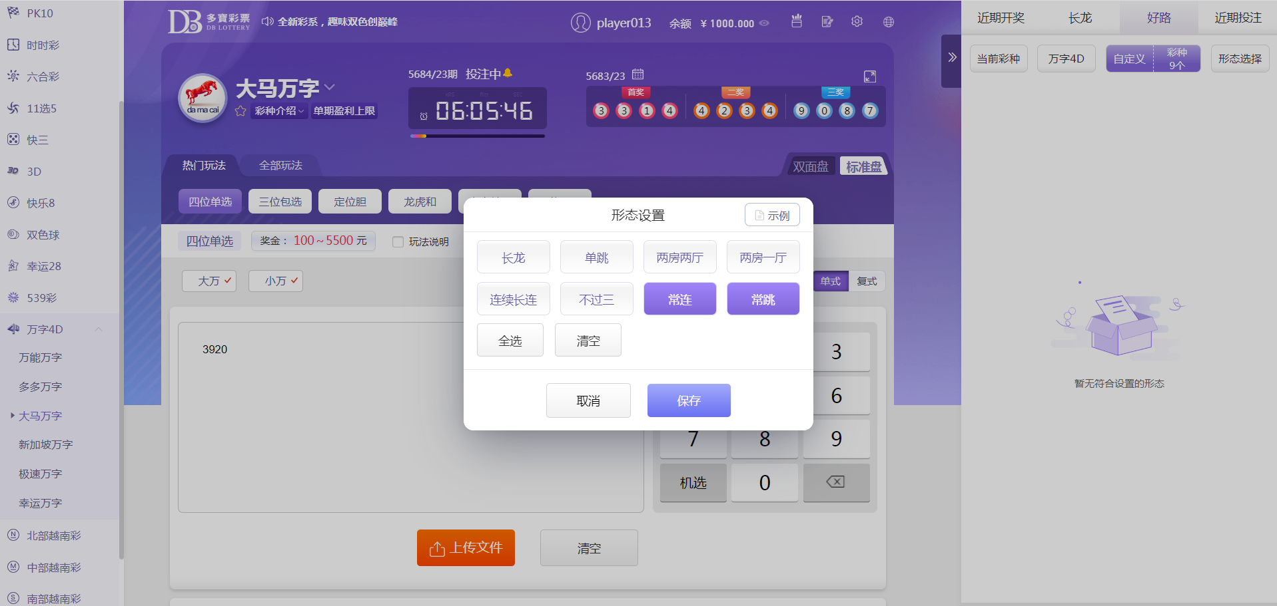Favorite the lottery with the star icon

(240, 111)
